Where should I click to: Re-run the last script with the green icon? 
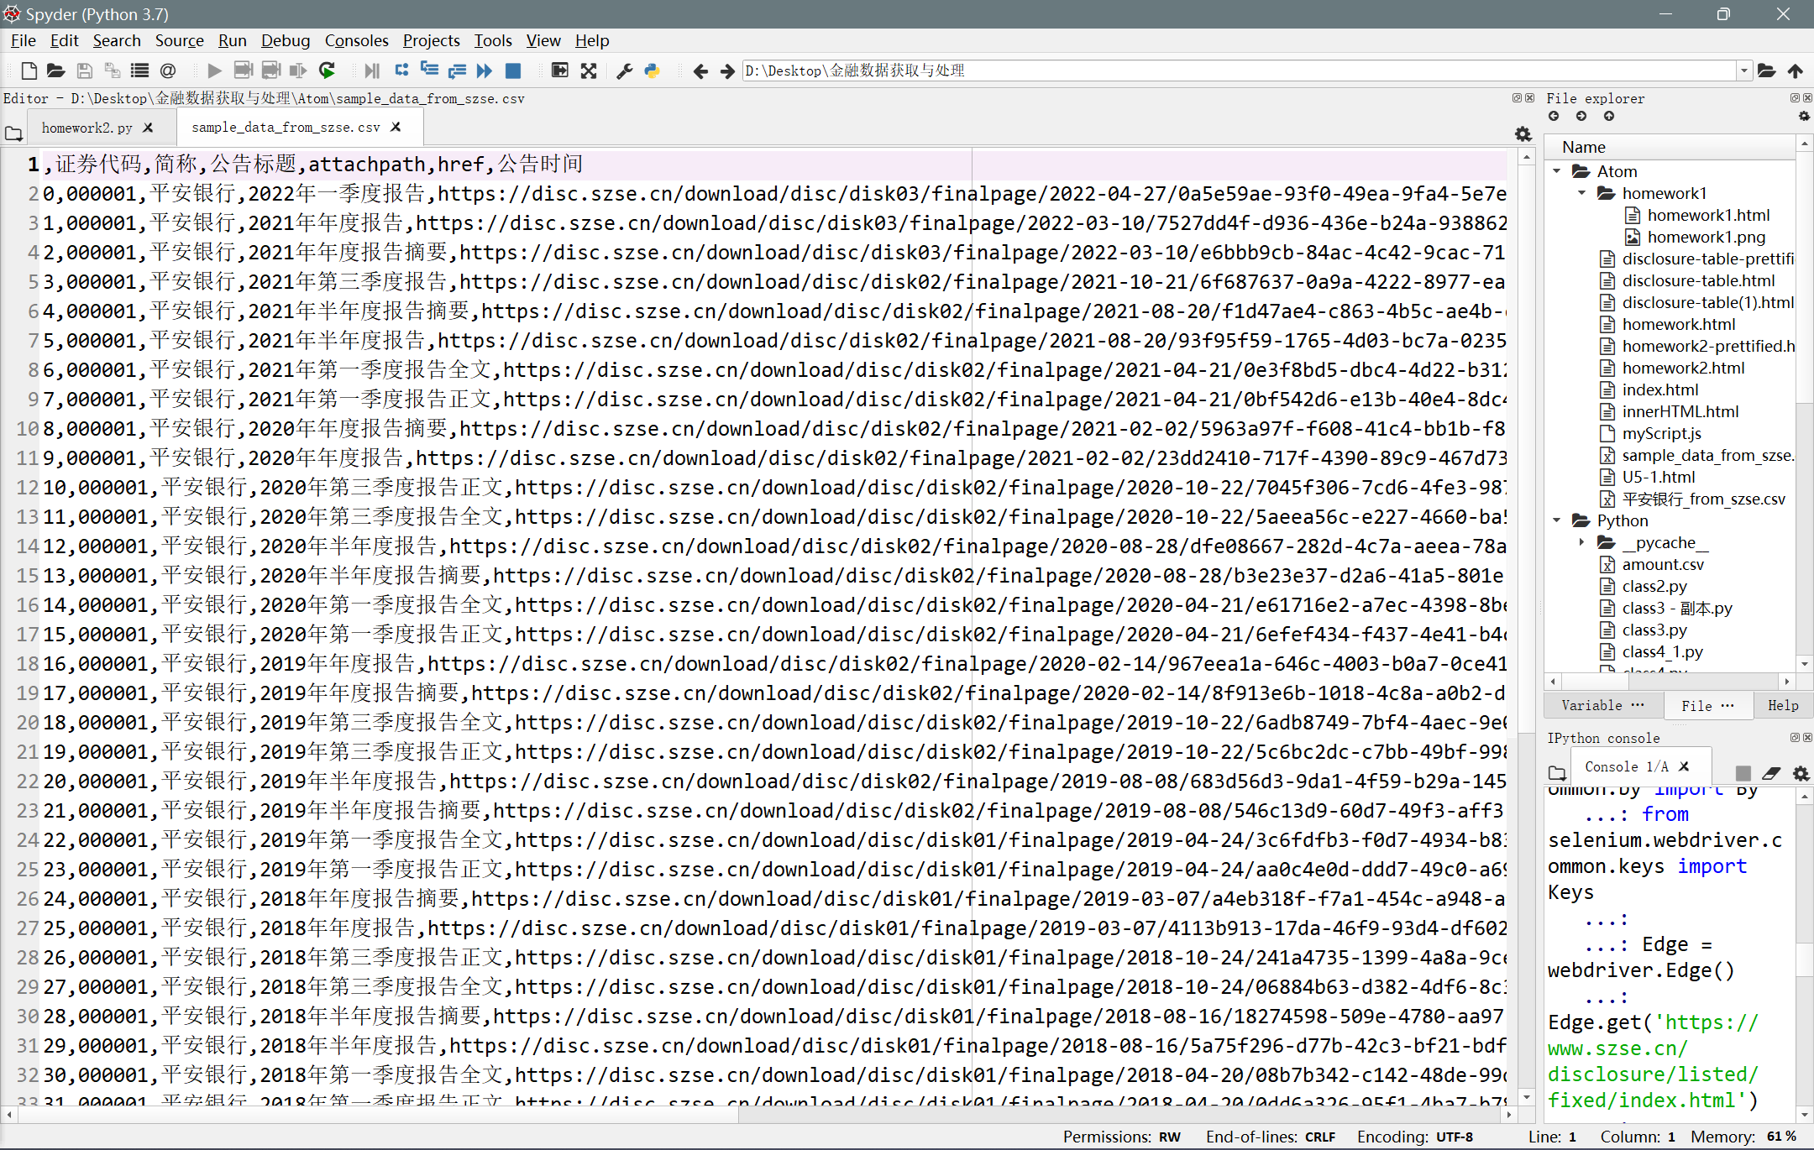coord(328,71)
